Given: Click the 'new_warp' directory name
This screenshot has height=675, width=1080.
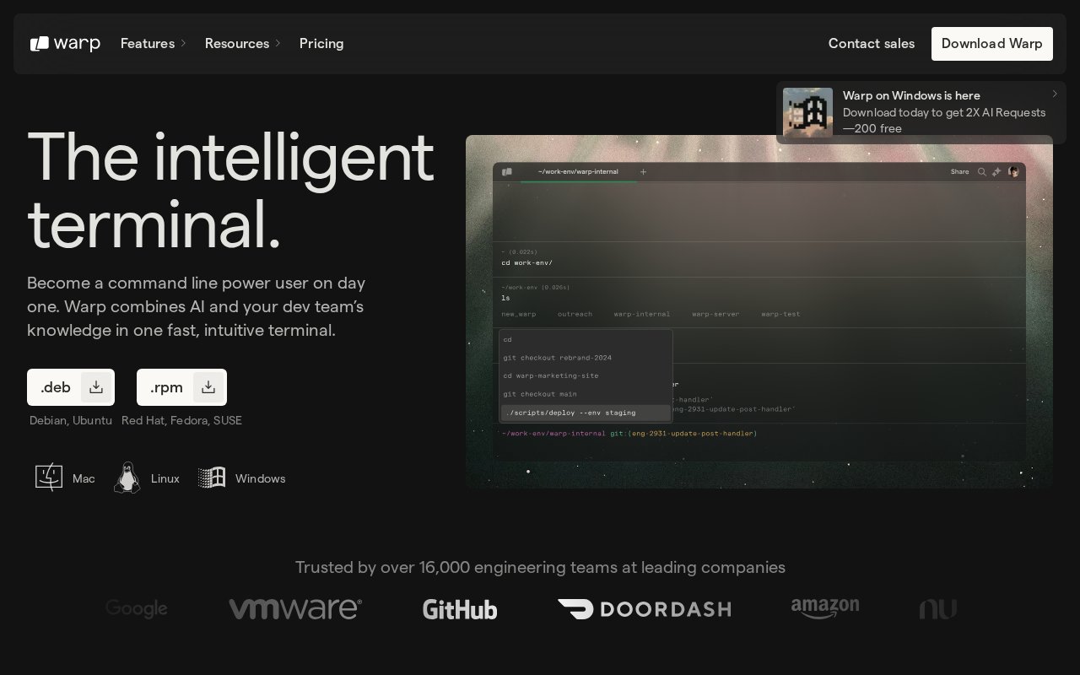Looking at the screenshot, I should click(519, 315).
